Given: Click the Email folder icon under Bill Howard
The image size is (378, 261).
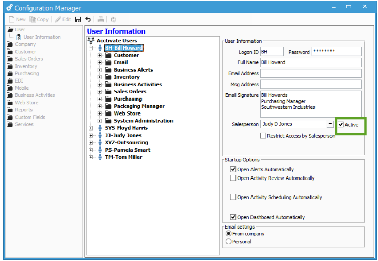Looking at the screenshot, I should (x=108, y=62).
